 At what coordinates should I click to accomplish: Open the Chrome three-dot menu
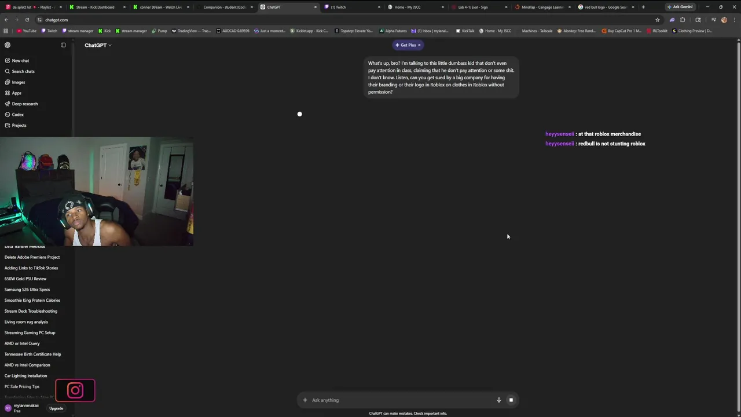(734, 20)
